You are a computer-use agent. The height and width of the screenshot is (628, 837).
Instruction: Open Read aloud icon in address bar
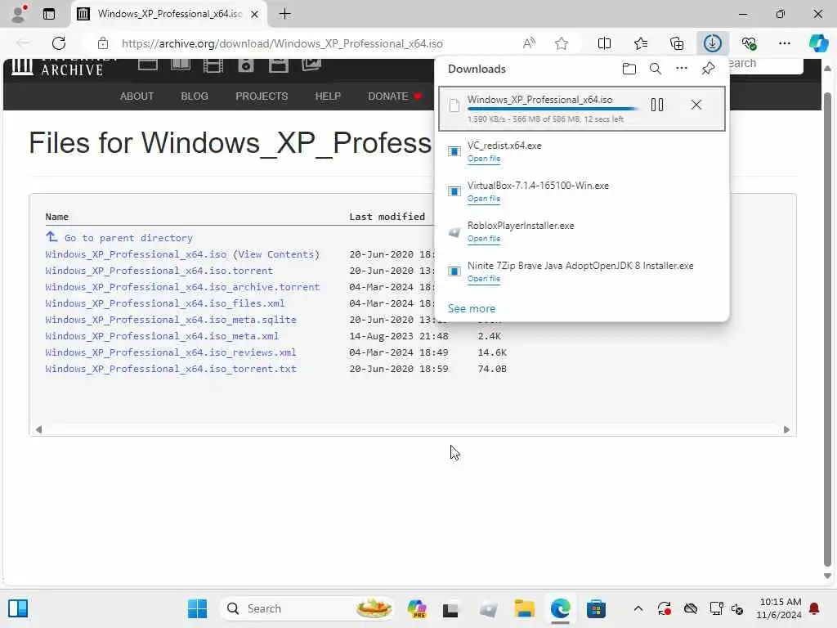pos(529,44)
